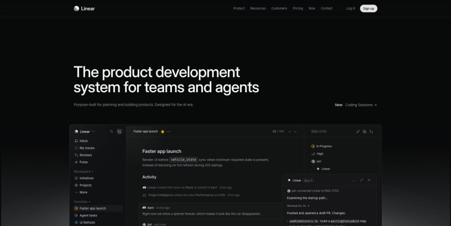Go to the previous issue with the up arrow
This screenshot has height=226, width=451.
click(290, 132)
